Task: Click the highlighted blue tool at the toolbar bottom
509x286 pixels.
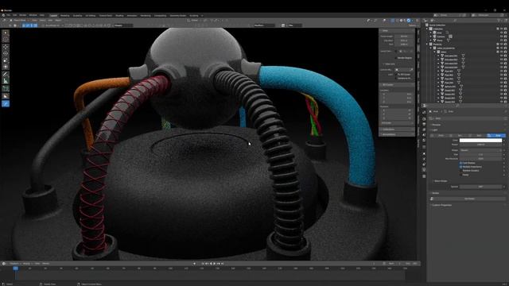Action: (6, 104)
